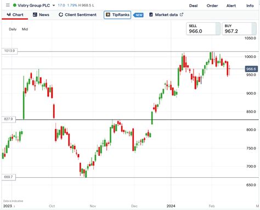This screenshot has width=260, height=210.
Task: Switch to the Chart tab
Action: coord(15,15)
